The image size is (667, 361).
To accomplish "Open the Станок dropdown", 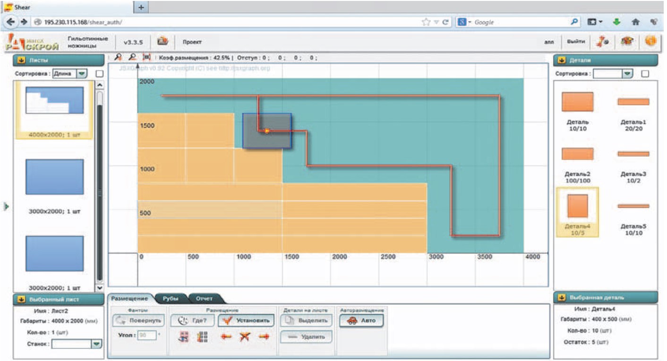I will click(96, 344).
